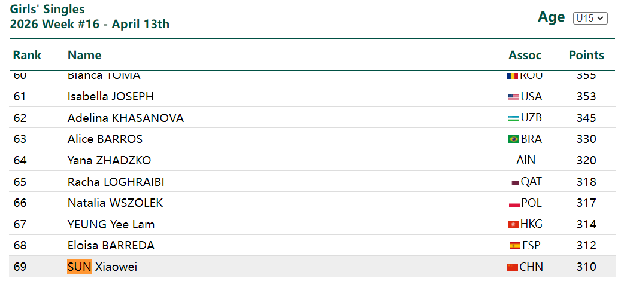Click the Name column header
The image size is (627, 281).
tap(84, 56)
